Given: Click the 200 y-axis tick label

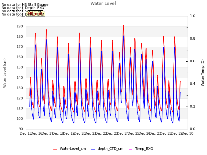Looking at the screenshot, I should (20, 16).
